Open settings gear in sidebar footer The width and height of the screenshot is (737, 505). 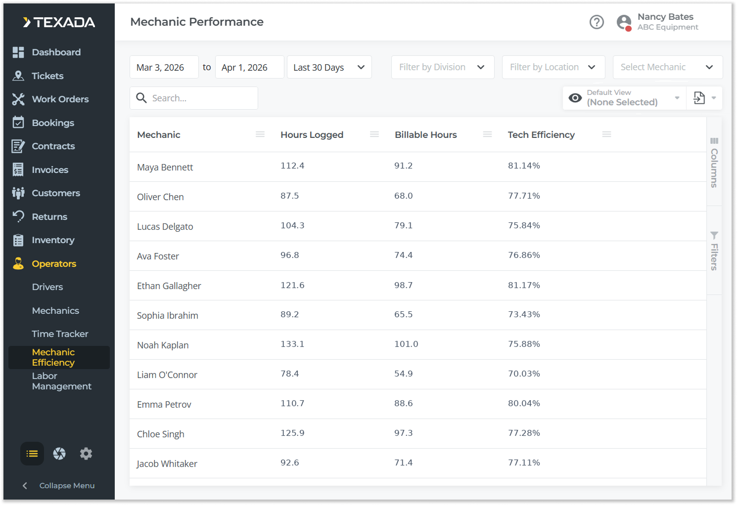86,454
